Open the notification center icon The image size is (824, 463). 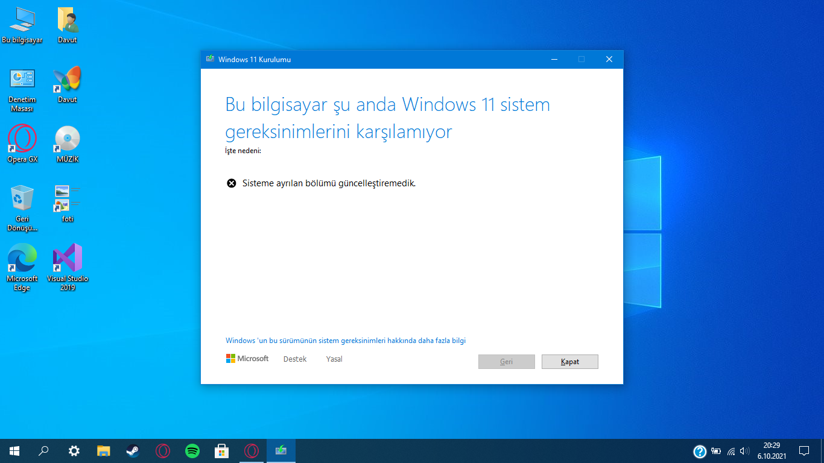(804, 451)
